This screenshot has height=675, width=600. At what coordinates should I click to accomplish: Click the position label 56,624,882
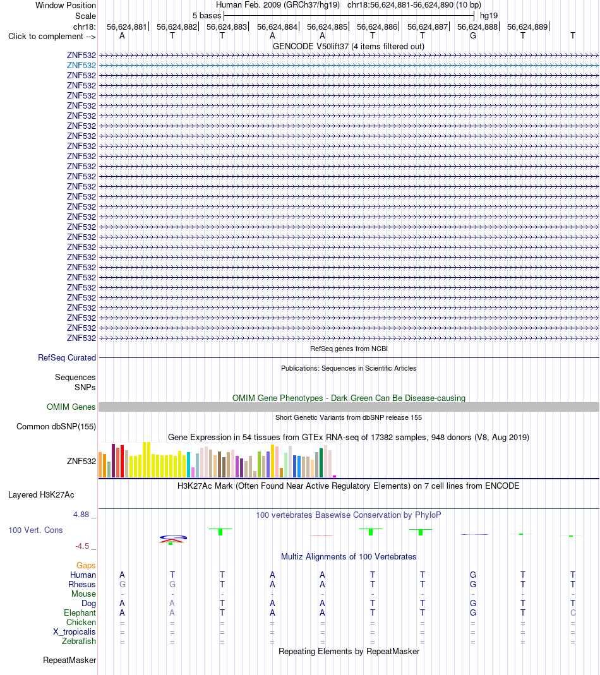tap(177, 27)
